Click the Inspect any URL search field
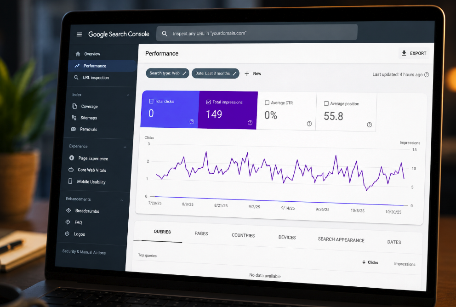 pos(257,33)
